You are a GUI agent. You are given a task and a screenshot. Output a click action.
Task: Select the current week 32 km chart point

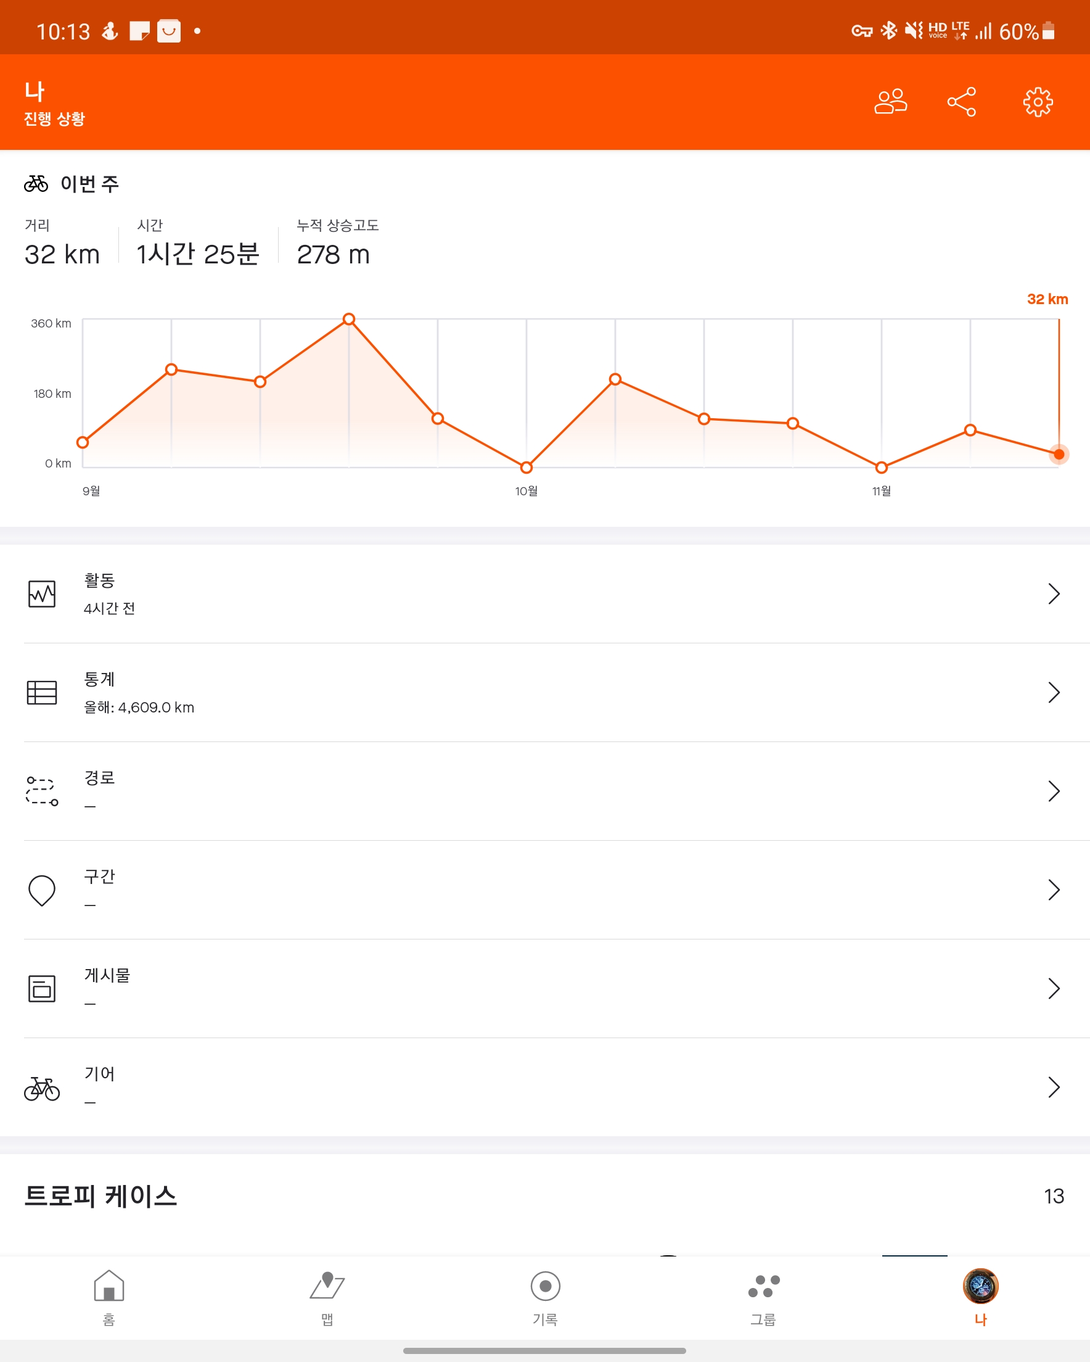click(x=1059, y=454)
